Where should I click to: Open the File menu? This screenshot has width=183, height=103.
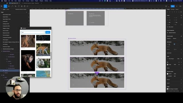click(9, 1)
